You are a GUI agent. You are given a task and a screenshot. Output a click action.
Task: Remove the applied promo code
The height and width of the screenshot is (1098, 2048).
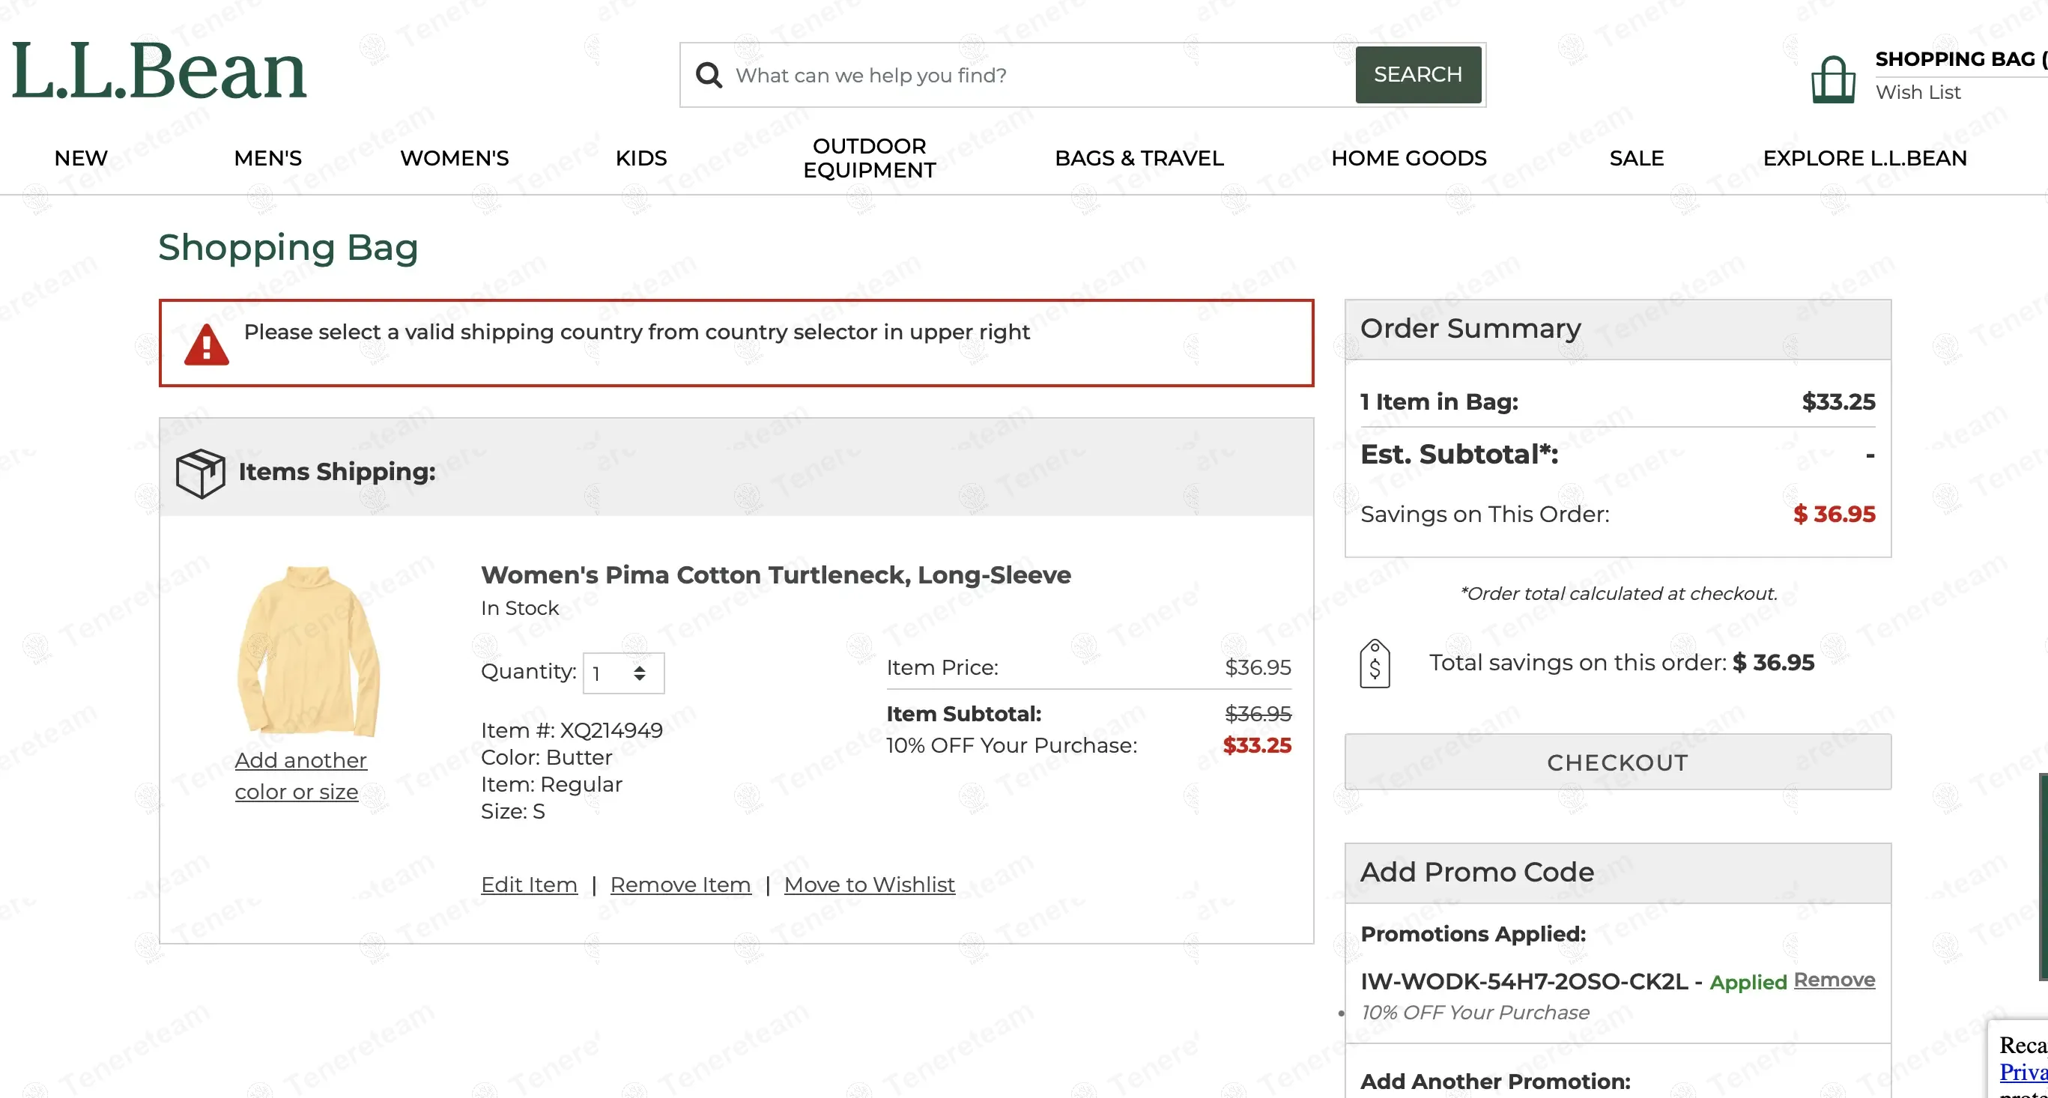[1835, 980]
